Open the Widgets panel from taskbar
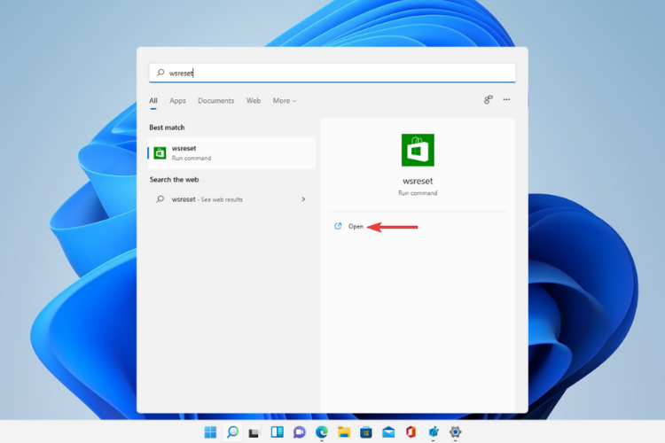Screen dimensions: 665x443 (x=277, y=432)
